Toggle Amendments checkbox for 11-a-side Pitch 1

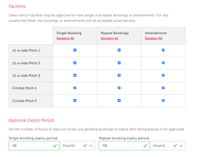click(163, 50)
